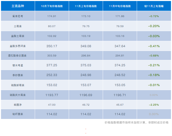This screenshot has width=172, height=136.
Task: Click the 主流品种 column header
Action: coord(17,6)
